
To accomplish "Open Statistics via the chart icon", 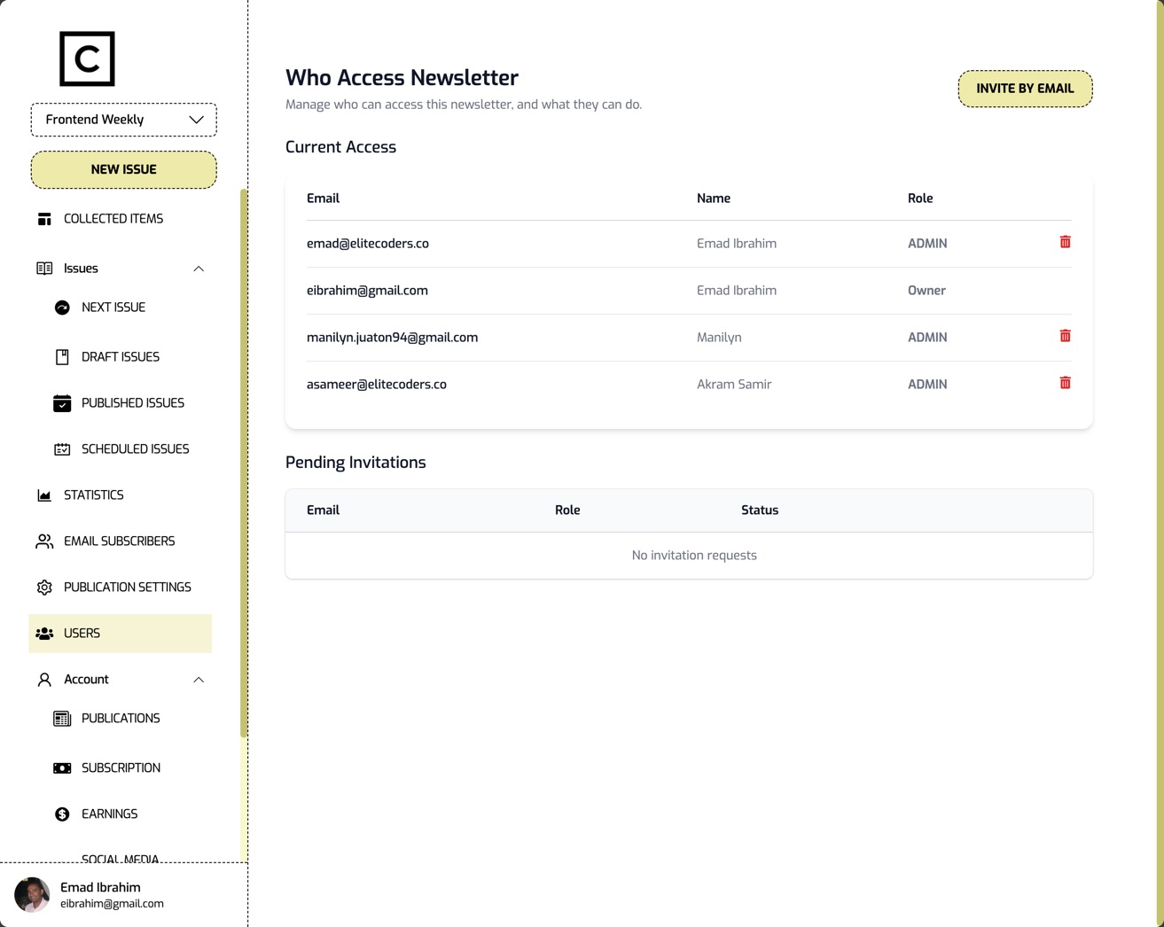I will pos(44,495).
